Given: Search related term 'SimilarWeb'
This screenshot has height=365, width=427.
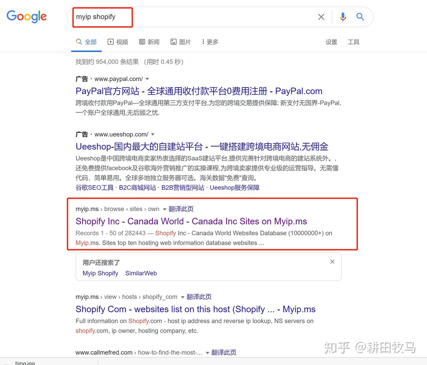Looking at the screenshot, I should (141, 273).
